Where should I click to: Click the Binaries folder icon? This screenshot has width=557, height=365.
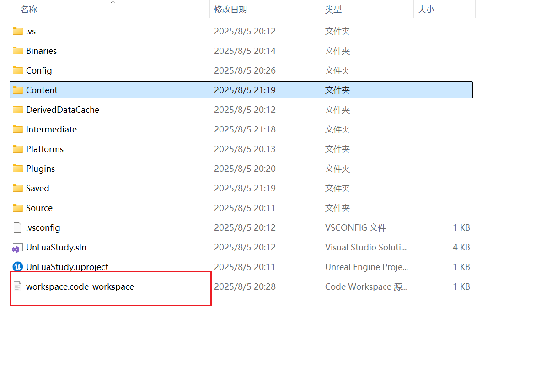(17, 51)
